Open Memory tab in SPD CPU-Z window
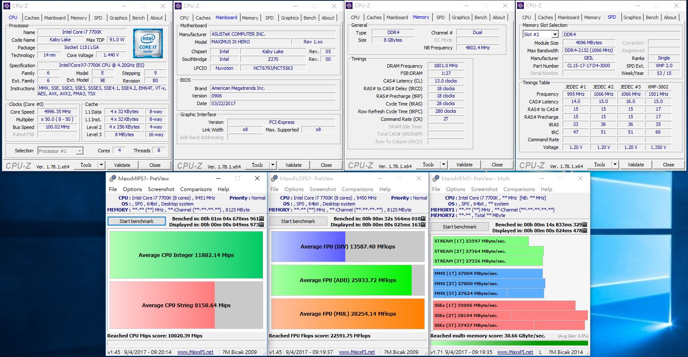Image resolution: width=688 pixels, height=357 pixels. click(x=592, y=17)
